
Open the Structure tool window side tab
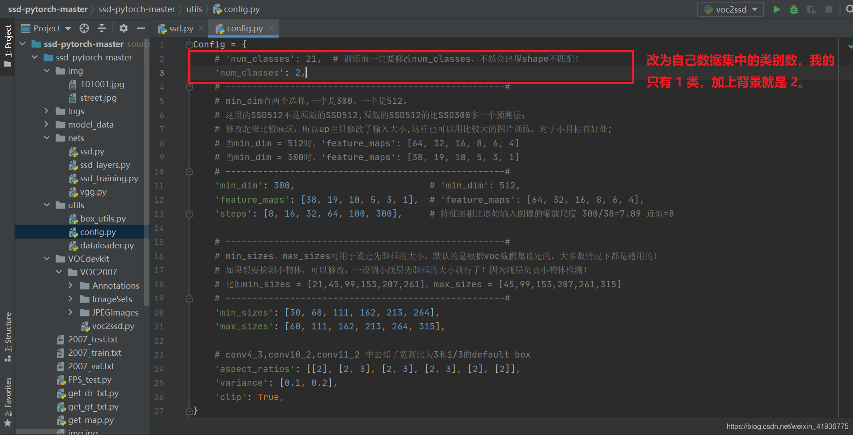[8, 337]
